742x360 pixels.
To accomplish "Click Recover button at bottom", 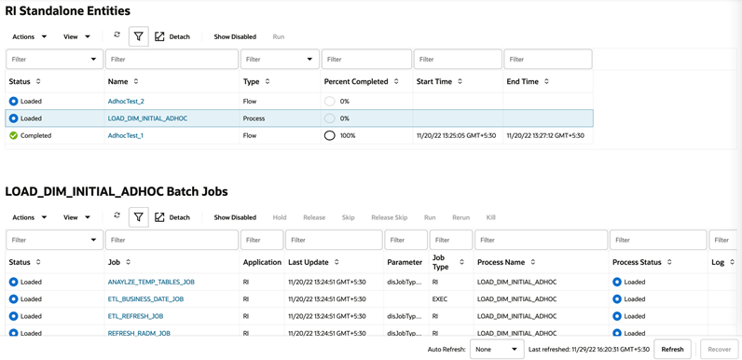I will pos(720,349).
